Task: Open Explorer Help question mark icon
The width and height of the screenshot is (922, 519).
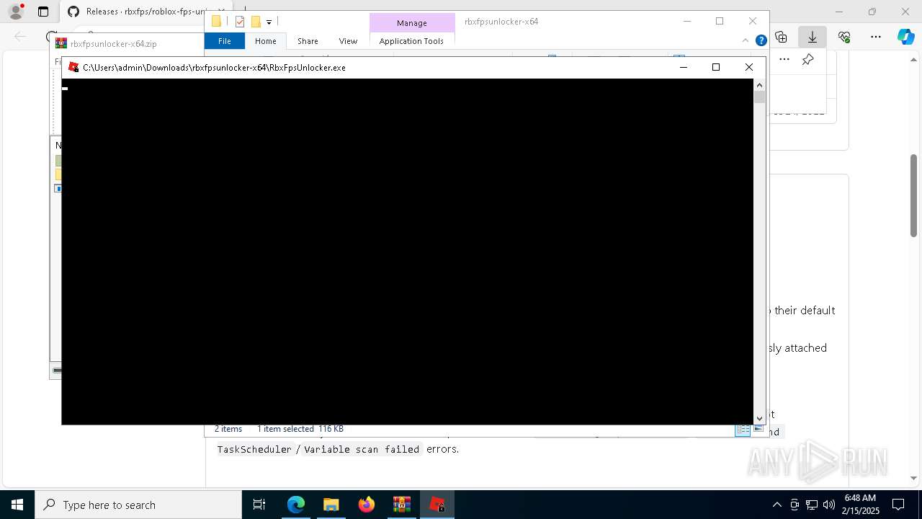Action: tap(761, 41)
